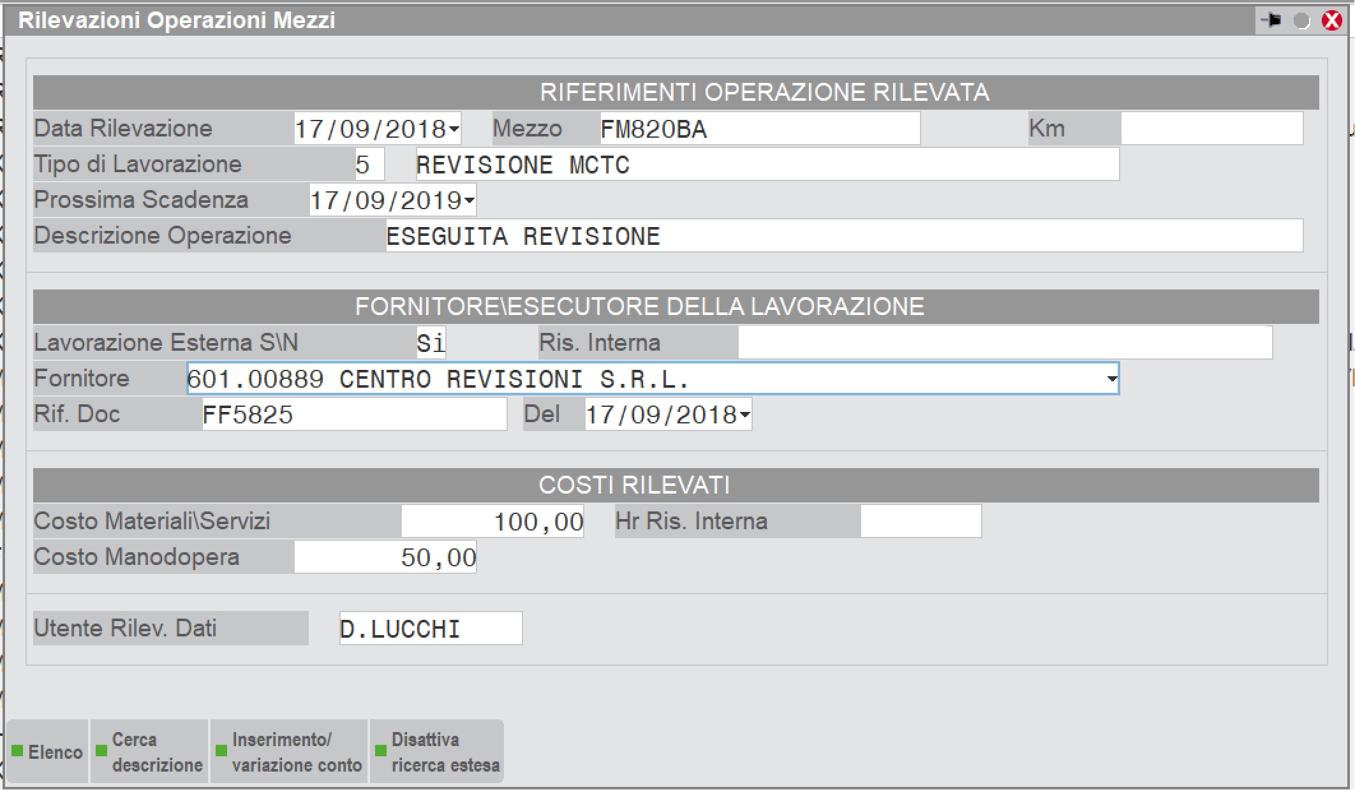Click the Costo Manodopera amount field
The image size is (1355, 792).
pos(385,558)
